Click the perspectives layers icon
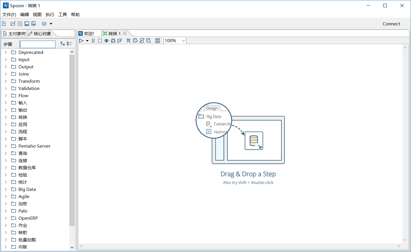 click(44, 24)
